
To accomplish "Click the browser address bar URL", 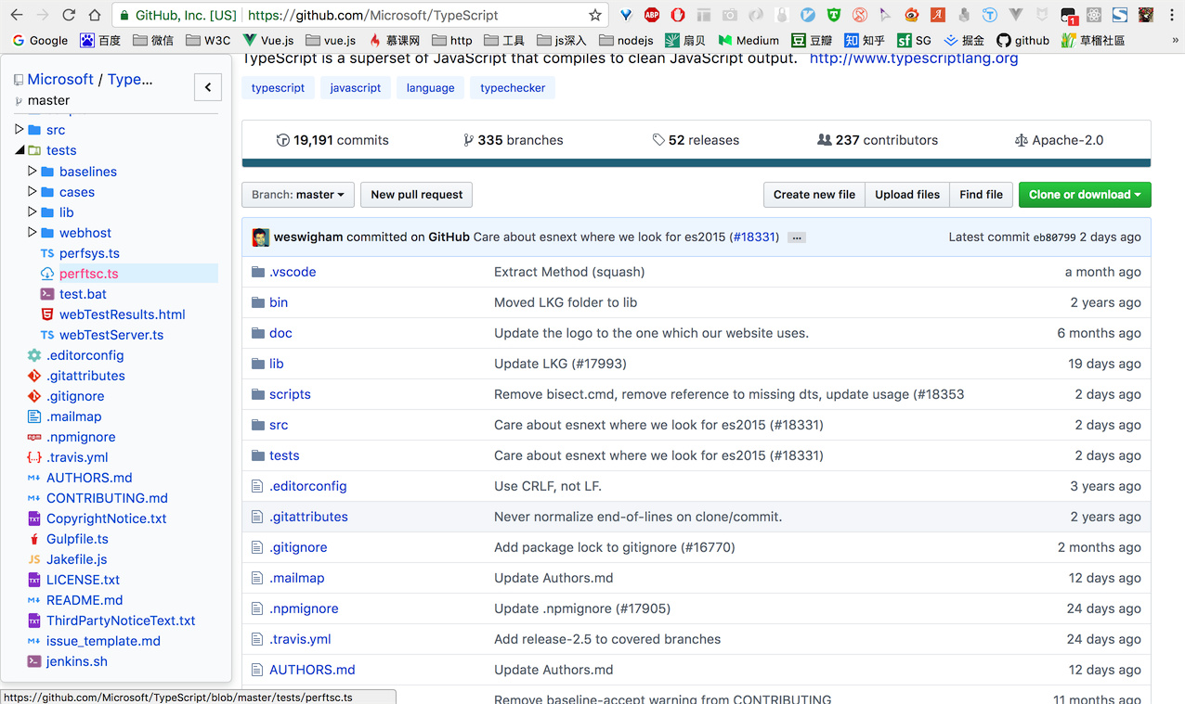I will coord(372,15).
